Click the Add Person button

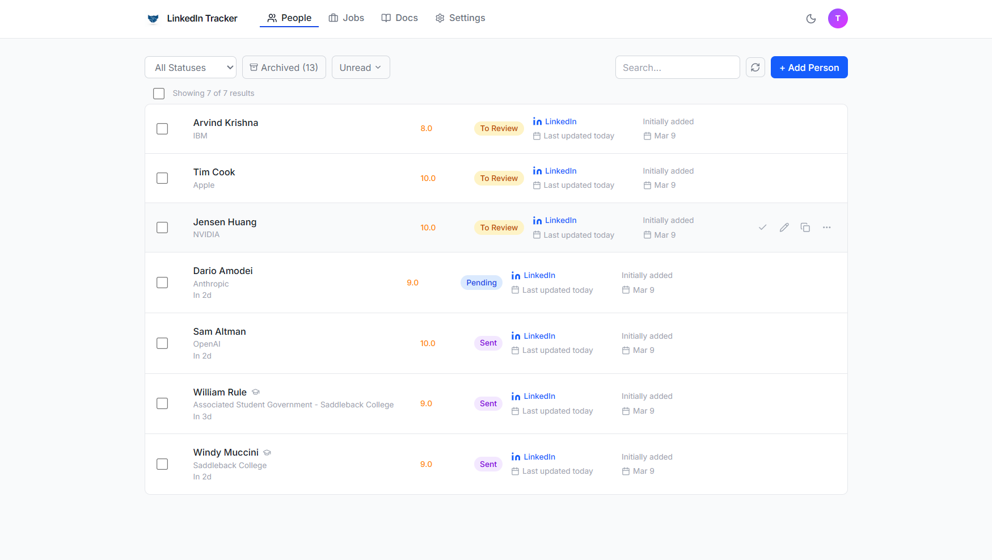[809, 67]
